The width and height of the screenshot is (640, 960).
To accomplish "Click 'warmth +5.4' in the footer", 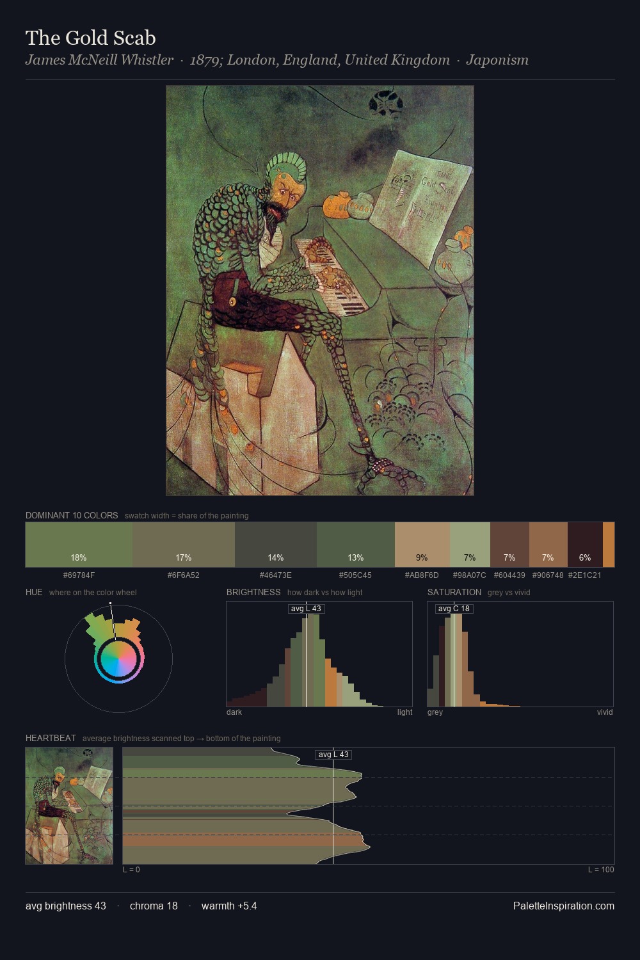I will 229,906.
